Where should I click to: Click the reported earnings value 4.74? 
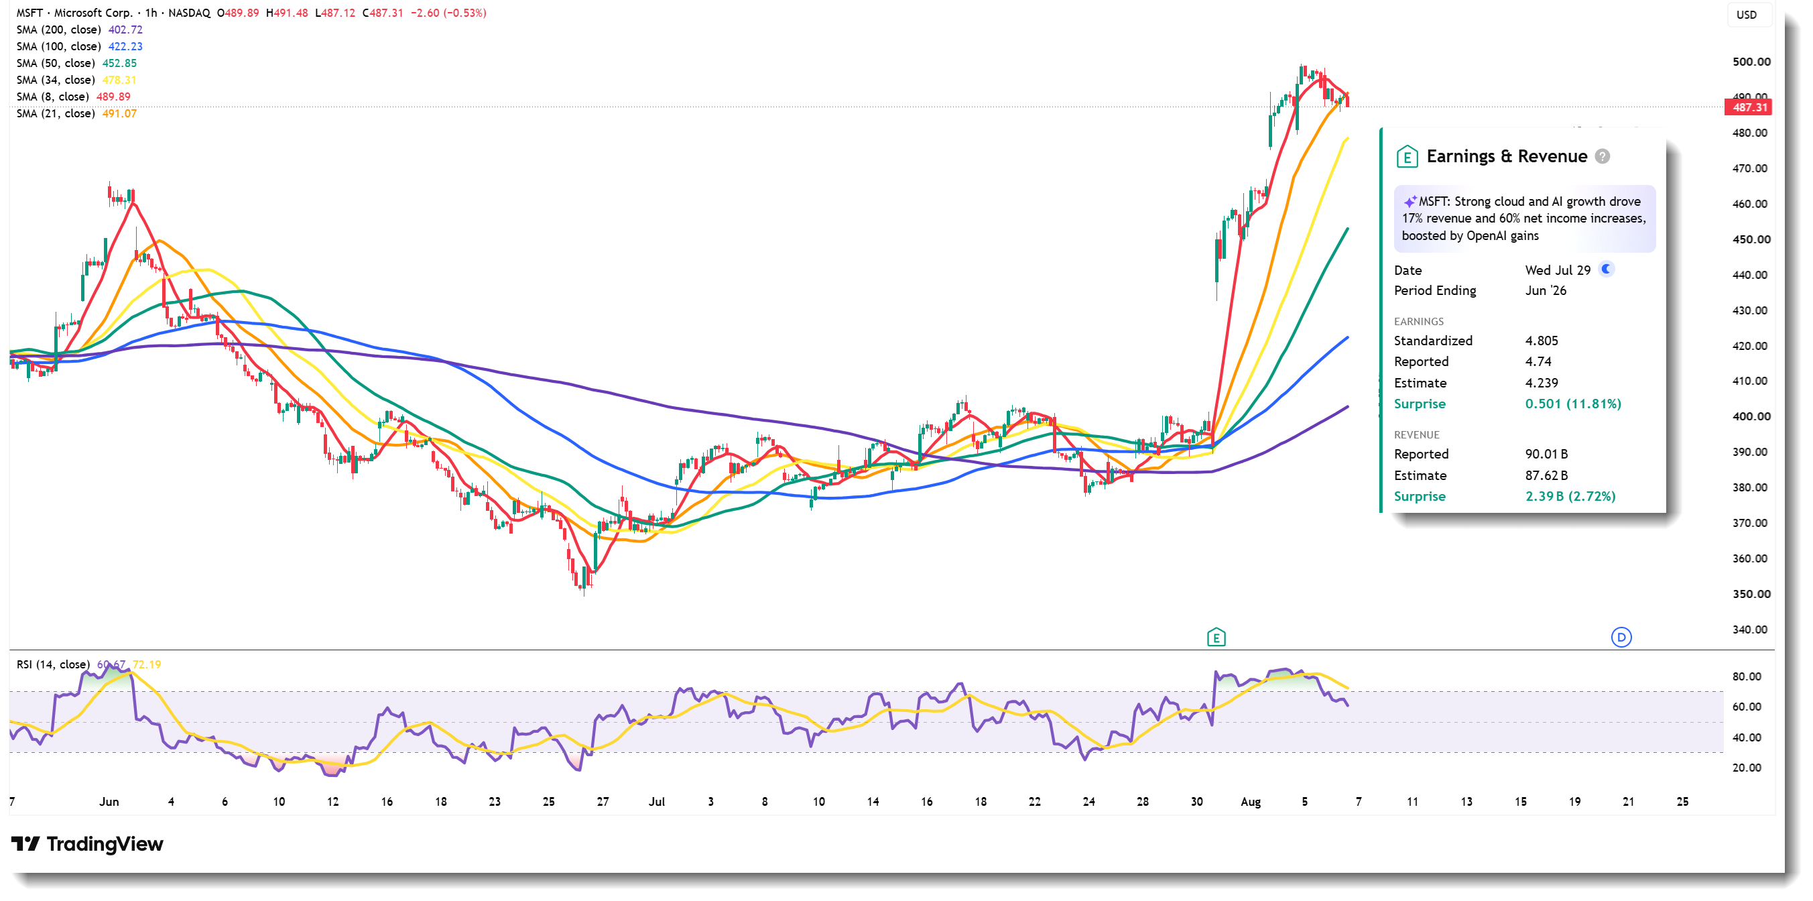point(1538,362)
